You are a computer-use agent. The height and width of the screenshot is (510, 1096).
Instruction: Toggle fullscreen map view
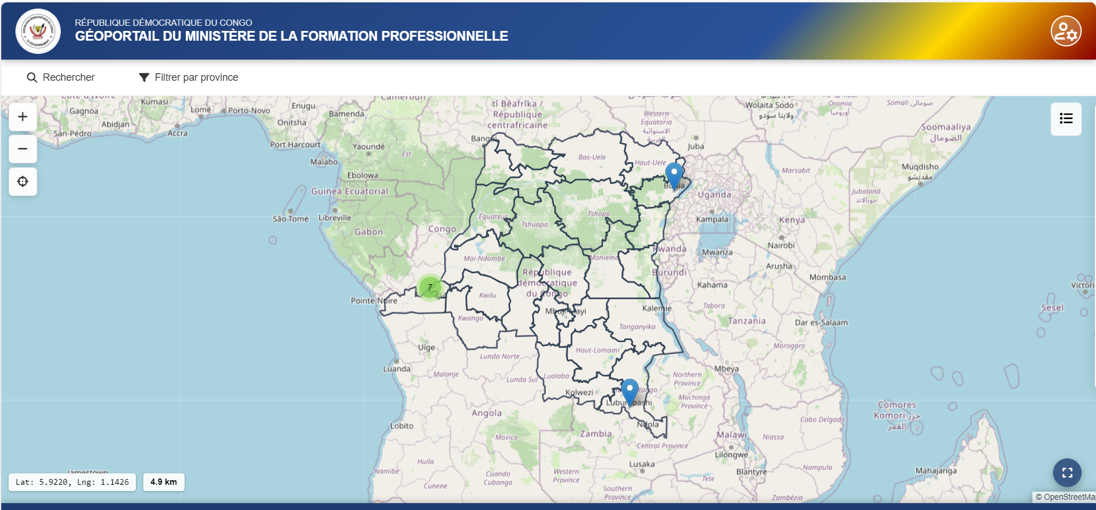[x=1067, y=473]
